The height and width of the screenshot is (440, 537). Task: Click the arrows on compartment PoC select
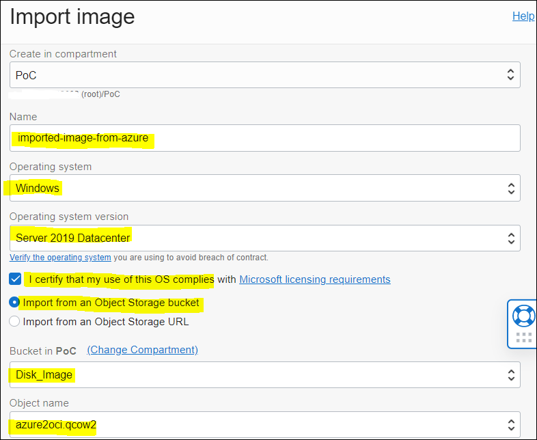(510, 75)
